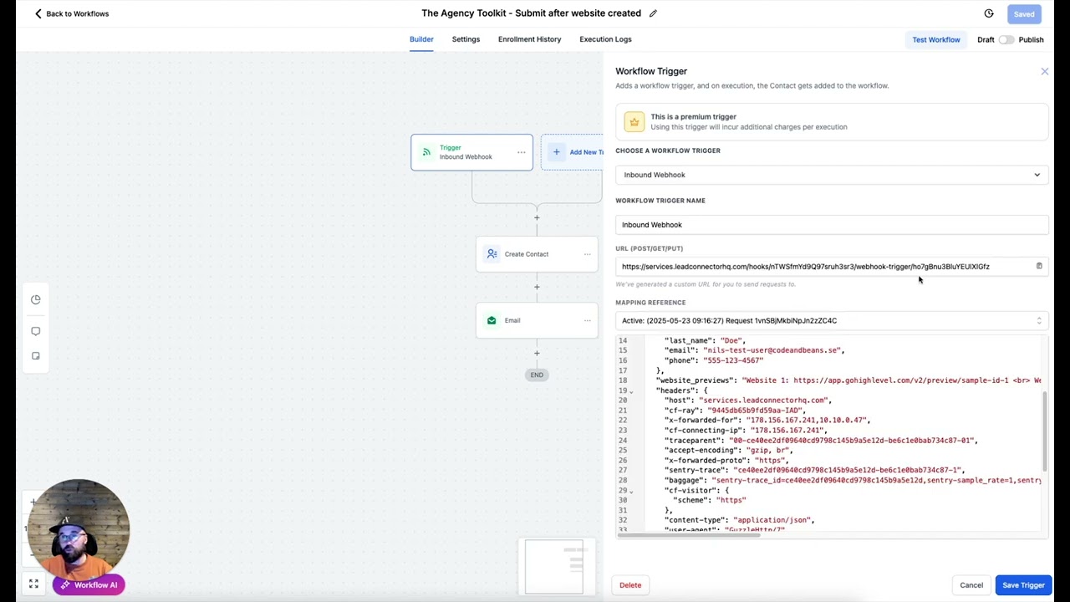Image resolution: width=1070 pixels, height=602 pixels.
Task: Open sticky note icon in canvas sidebar
Action: [x=35, y=356]
